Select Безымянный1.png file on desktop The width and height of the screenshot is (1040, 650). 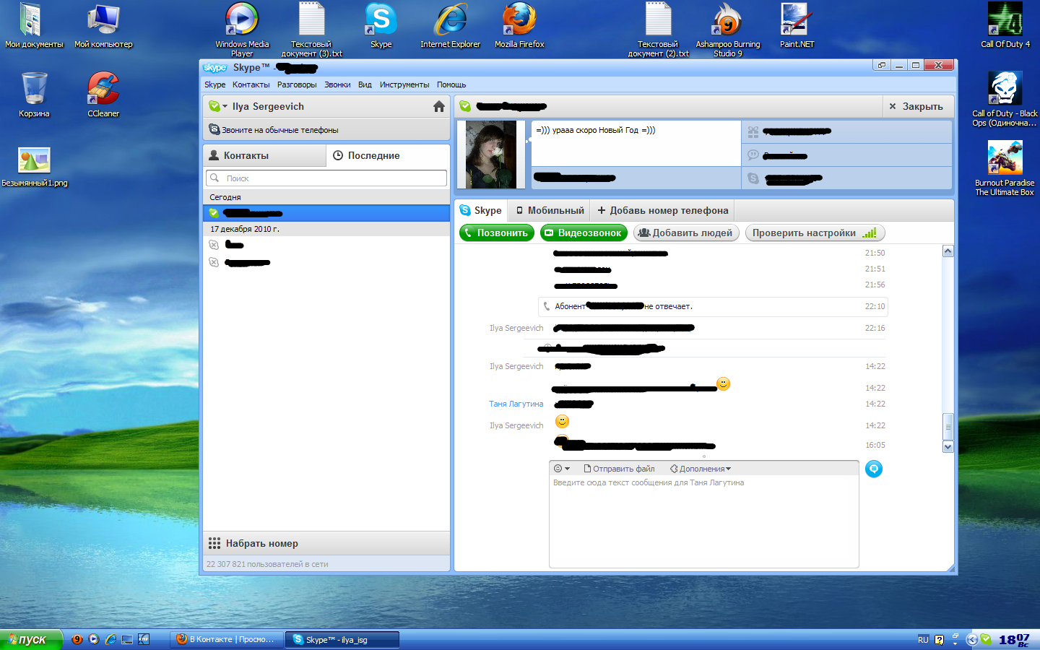click(x=34, y=167)
